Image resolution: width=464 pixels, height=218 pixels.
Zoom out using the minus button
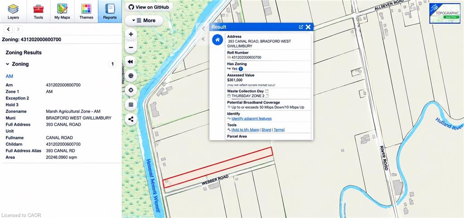point(131,48)
